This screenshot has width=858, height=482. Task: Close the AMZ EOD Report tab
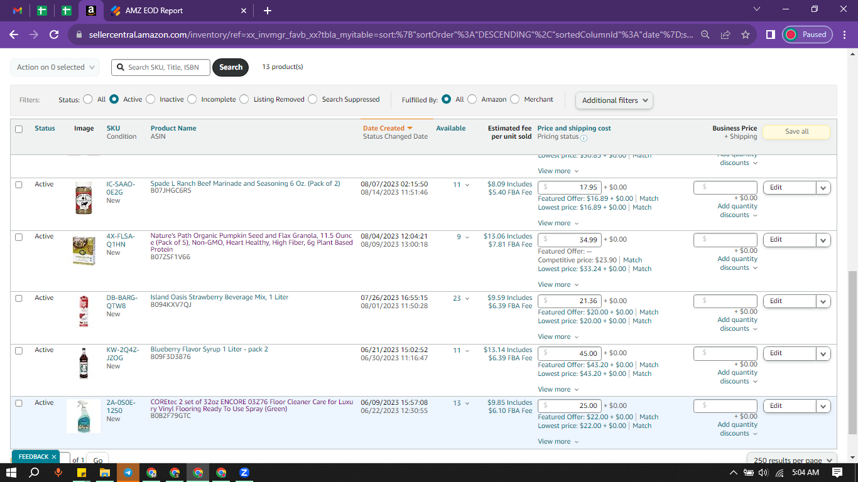click(x=244, y=11)
